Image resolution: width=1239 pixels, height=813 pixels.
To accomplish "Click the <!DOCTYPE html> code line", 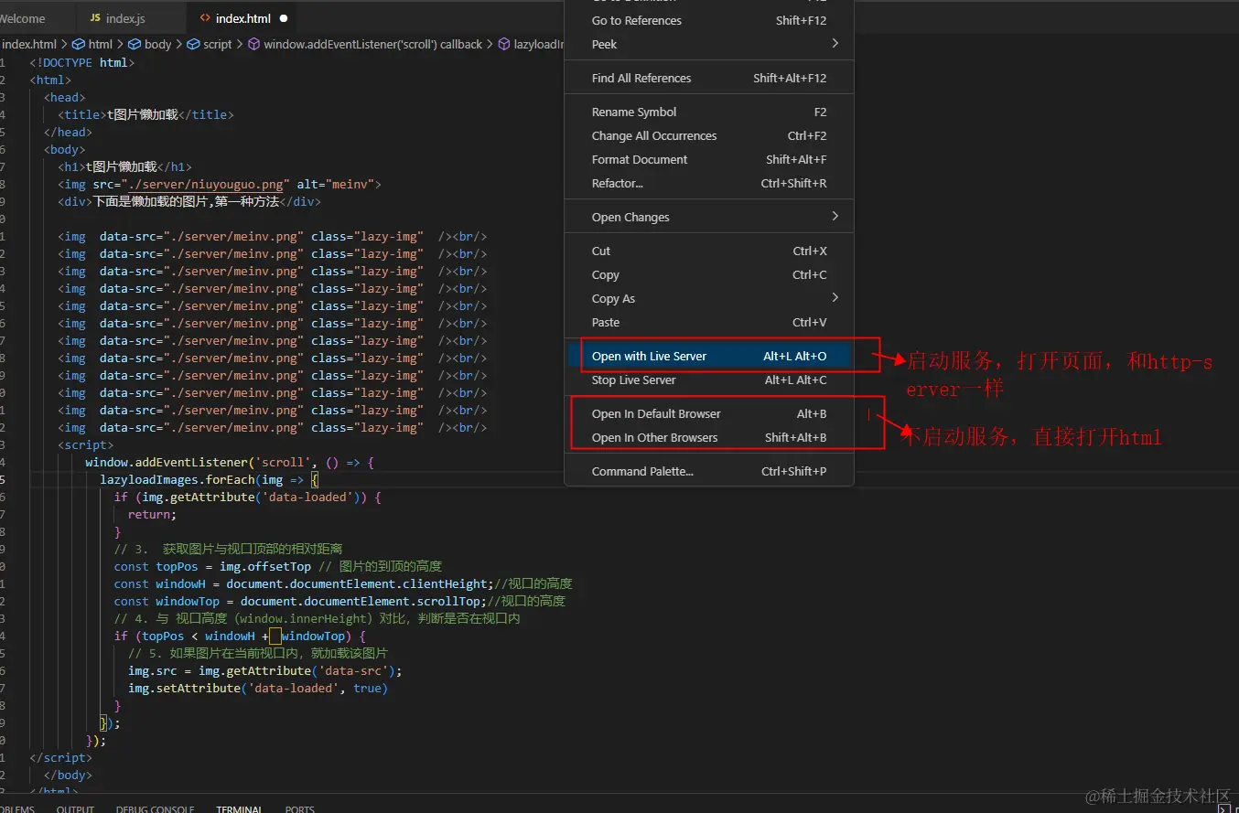I will (x=82, y=62).
